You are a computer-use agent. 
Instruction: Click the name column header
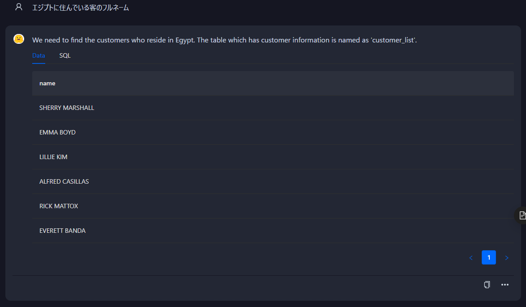click(x=47, y=83)
